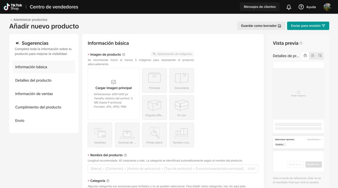This screenshot has height=188, width=338.
Task: Click Cargar imagen principal upload area
Action: pyautogui.click(x=114, y=94)
